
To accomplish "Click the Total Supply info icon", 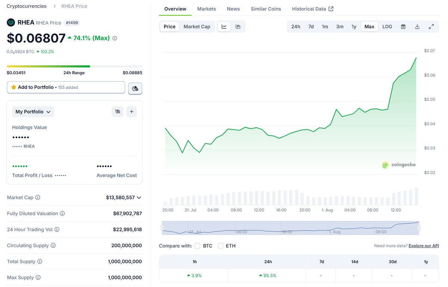I will pos(40,262).
